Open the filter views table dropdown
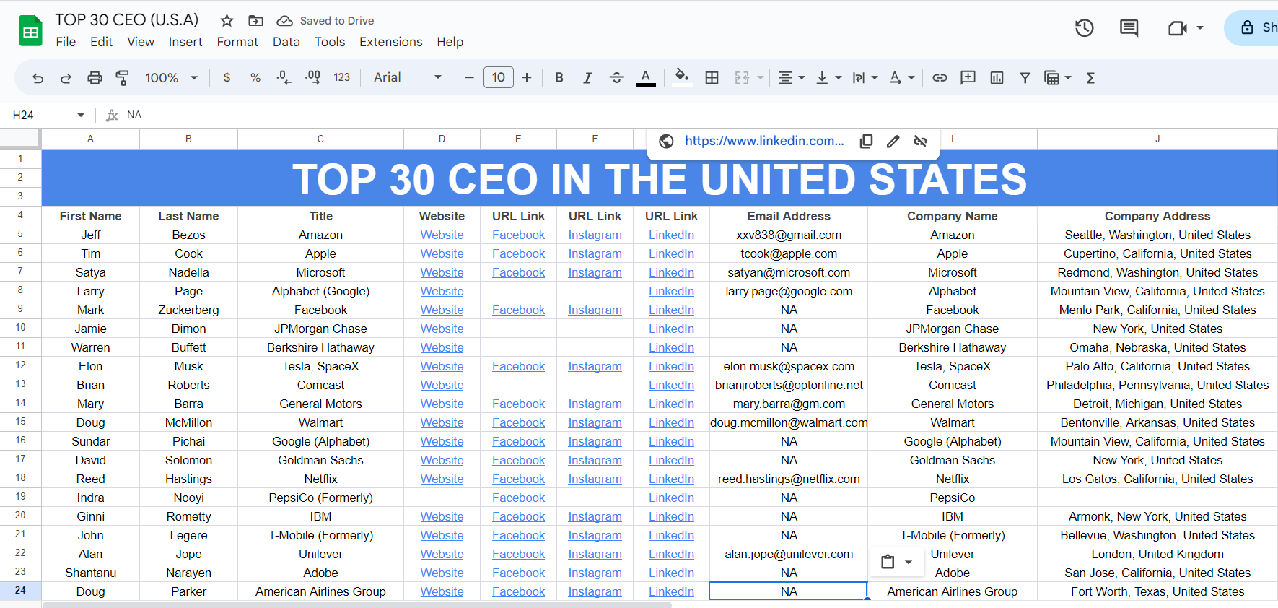 (1058, 77)
